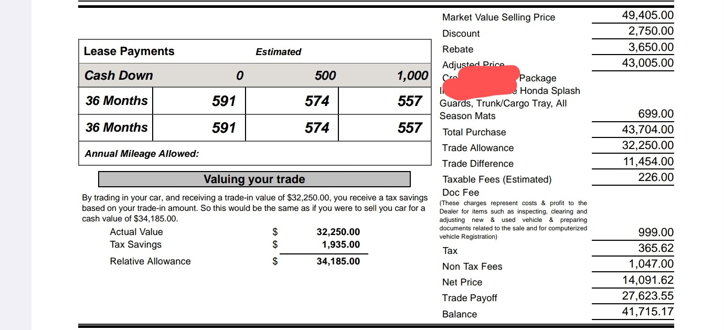Click the red redaction mark over package text
This screenshot has width=724, height=330.
point(481,82)
